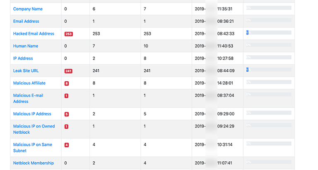The width and height of the screenshot is (318, 170).
Task: Click the Netblock Membership link
Action: [x=33, y=163]
